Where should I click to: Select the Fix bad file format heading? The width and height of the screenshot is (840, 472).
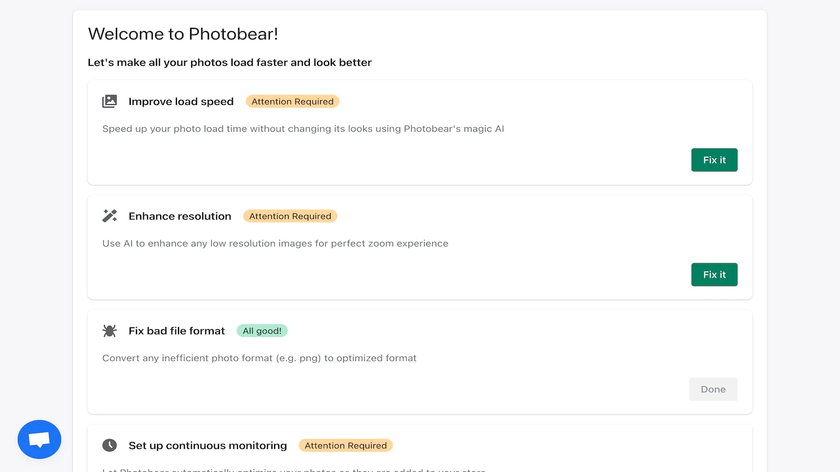tap(176, 331)
